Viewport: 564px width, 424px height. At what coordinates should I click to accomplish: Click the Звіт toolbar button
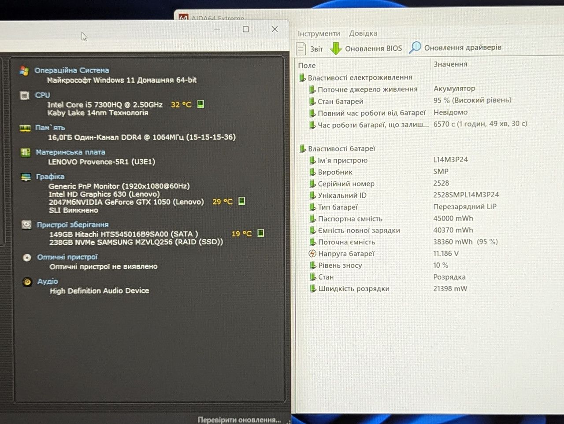click(x=310, y=48)
